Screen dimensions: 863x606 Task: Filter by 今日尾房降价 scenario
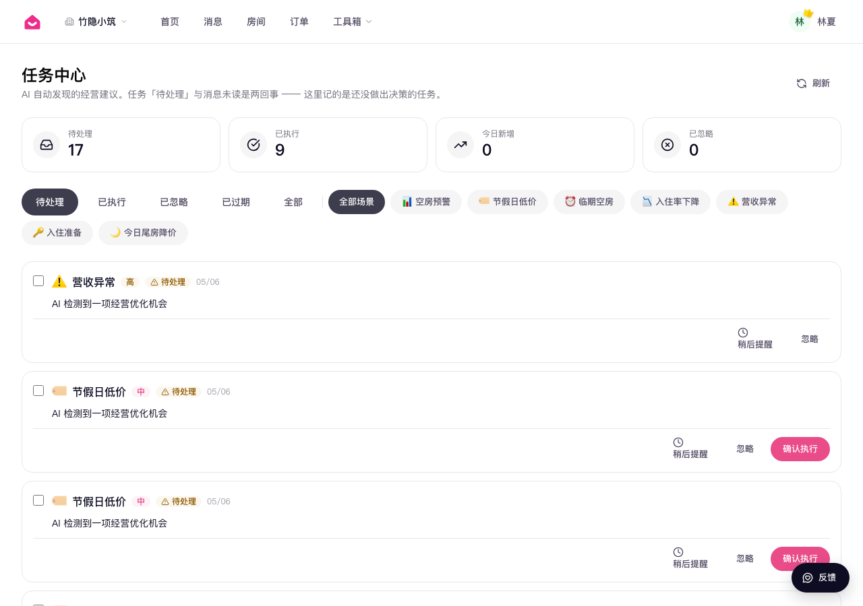coord(143,233)
